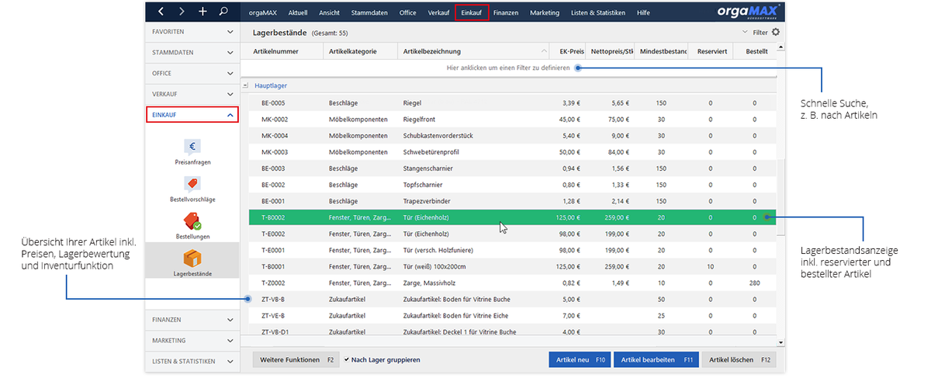Open the Verkauf menu in menu bar
The image size is (931, 378).
pyautogui.click(x=438, y=12)
